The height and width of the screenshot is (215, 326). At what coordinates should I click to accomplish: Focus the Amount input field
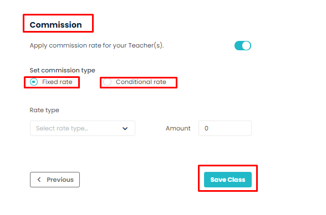point(225,128)
